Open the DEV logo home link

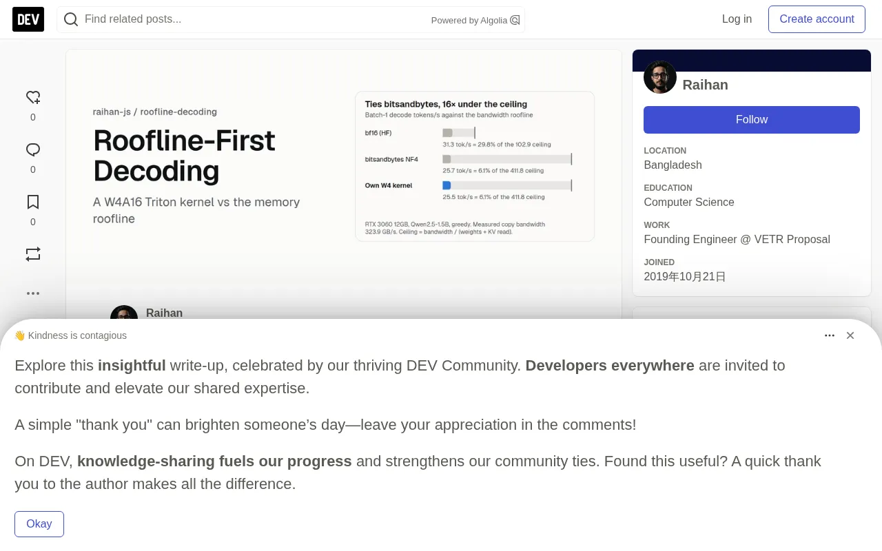[x=28, y=19]
